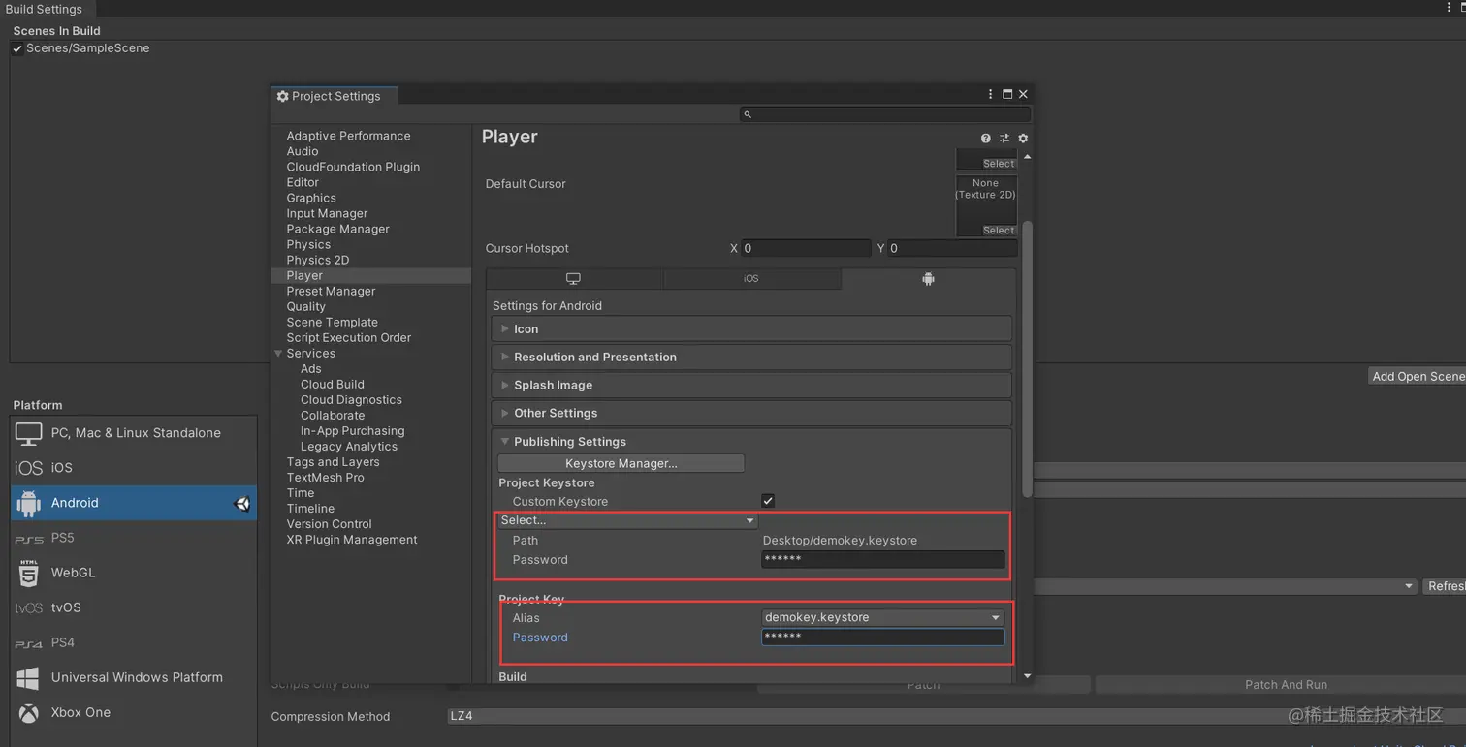Open the preset sliders icon in Player header
Screen dimensions: 1466x747
tap(1004, 139)
